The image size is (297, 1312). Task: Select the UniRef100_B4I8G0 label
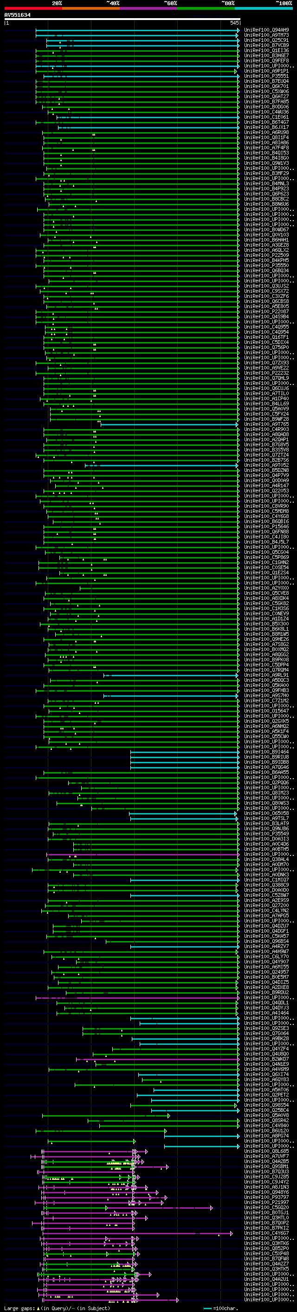266,158
